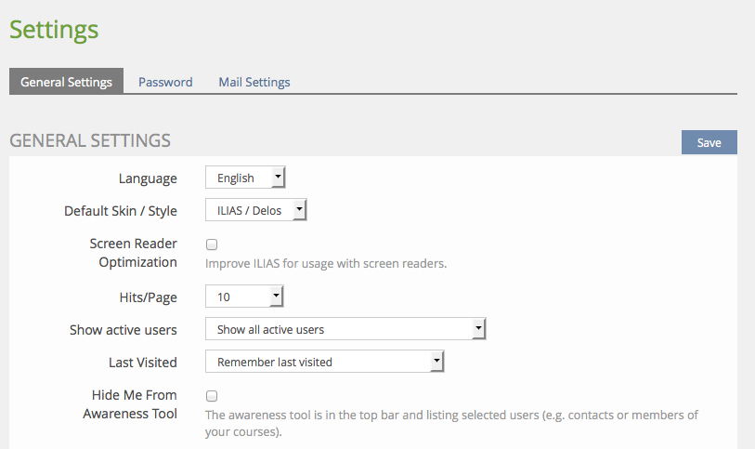
Task: Enable the Screen Reader Optimization checkbox
Action: (x=212, y=244)
